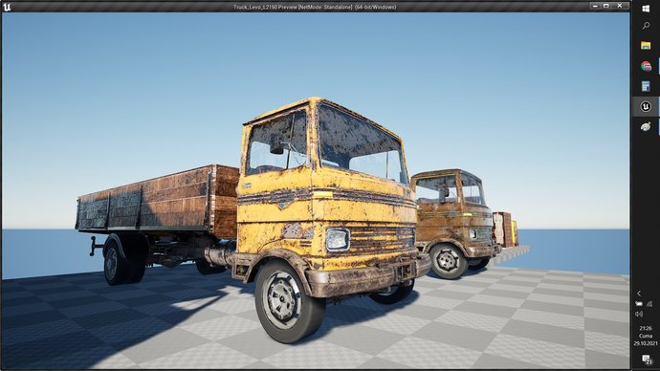Minimize the Truck_Levo preview window
This screenshot has width=660, height=371.
coord(595,6)
